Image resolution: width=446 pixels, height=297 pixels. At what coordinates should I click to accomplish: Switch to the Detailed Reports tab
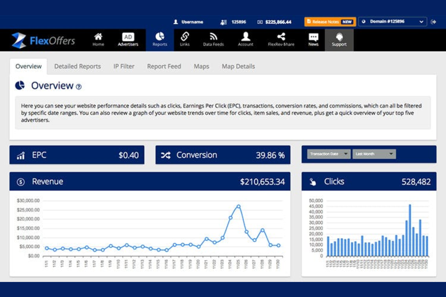pos(77,66)
